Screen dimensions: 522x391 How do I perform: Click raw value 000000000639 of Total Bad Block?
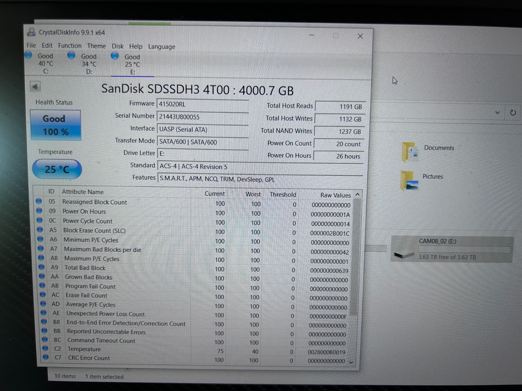(329, 270)
